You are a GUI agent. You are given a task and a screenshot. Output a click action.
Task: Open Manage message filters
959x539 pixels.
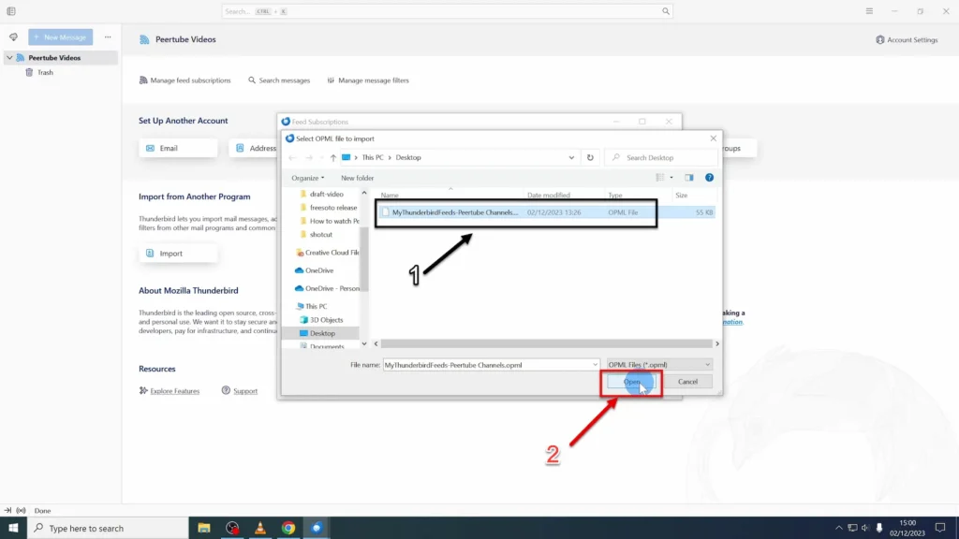tap(367, 80)
